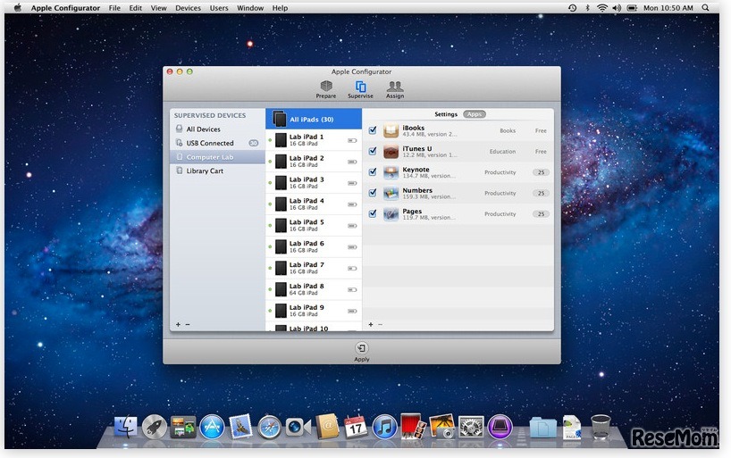Click Numbers' 25 license count badge

tap(541, 193)
